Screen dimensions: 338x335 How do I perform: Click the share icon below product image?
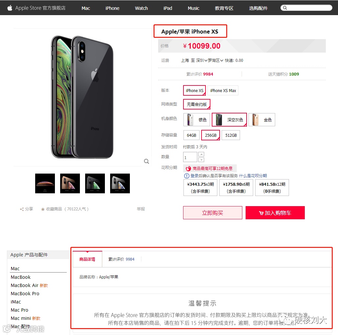click(x=22, y=209)
